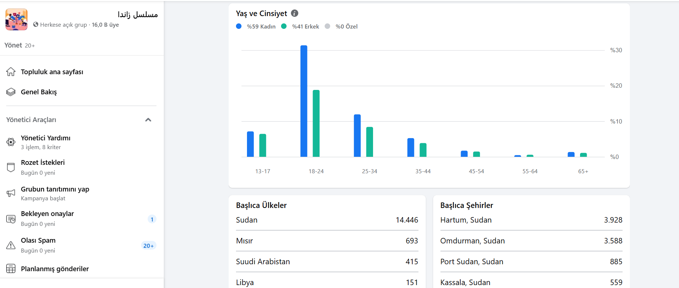679x288 pixels.
Task: Click the 16,0 B üye member count
Action: 105,25
